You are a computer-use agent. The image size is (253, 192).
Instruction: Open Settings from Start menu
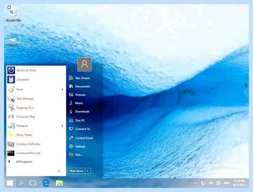tap(77, 146)
